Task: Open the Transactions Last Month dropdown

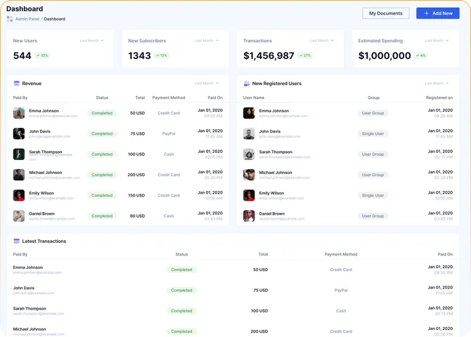Action: [322, 41]
